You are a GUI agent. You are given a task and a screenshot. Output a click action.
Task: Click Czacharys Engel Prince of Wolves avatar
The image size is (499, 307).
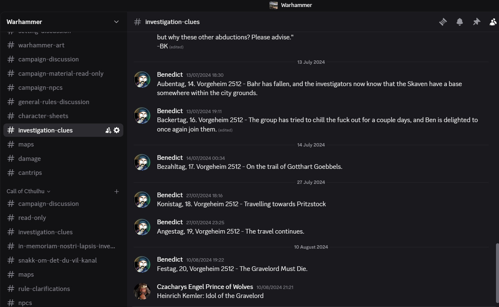[x=142, y=291]
